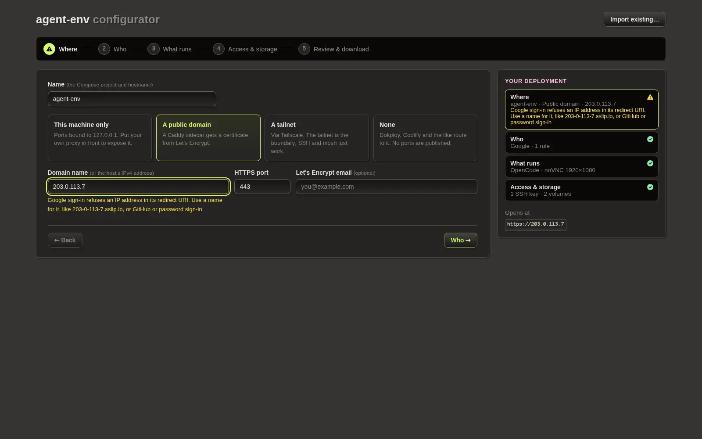The height and width of the screenshot is (439, 702).
Task: Go to the Who step label
Action: 120,49
